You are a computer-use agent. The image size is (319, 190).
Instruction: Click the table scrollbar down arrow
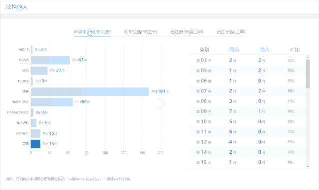(x=308, y=167)
